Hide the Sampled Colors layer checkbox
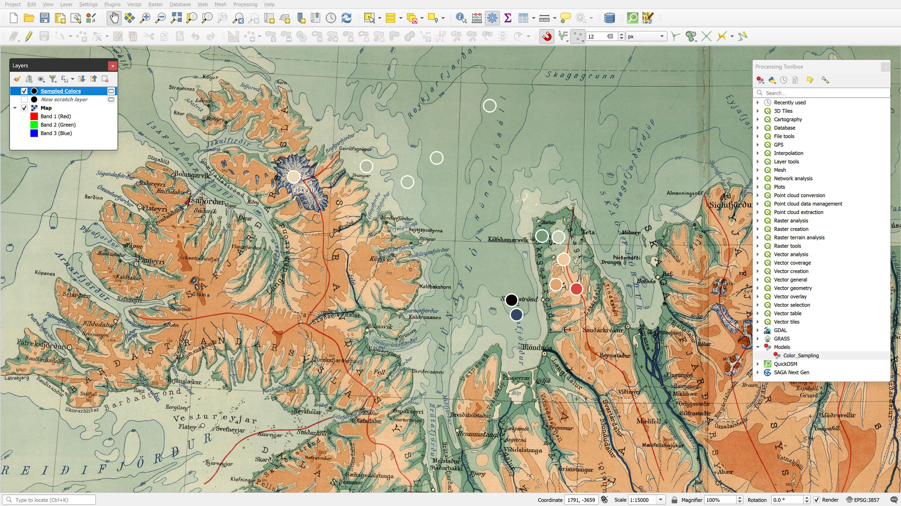 pyautogui.click(x=24, y=91)
